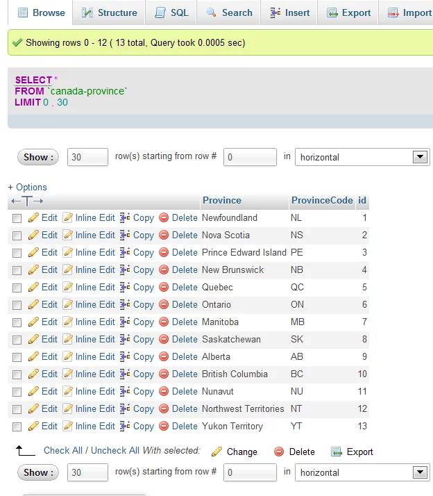Screen dimensions: 433x496
Task: Select the British Columbia row checkbox
Action: point(17,374)
